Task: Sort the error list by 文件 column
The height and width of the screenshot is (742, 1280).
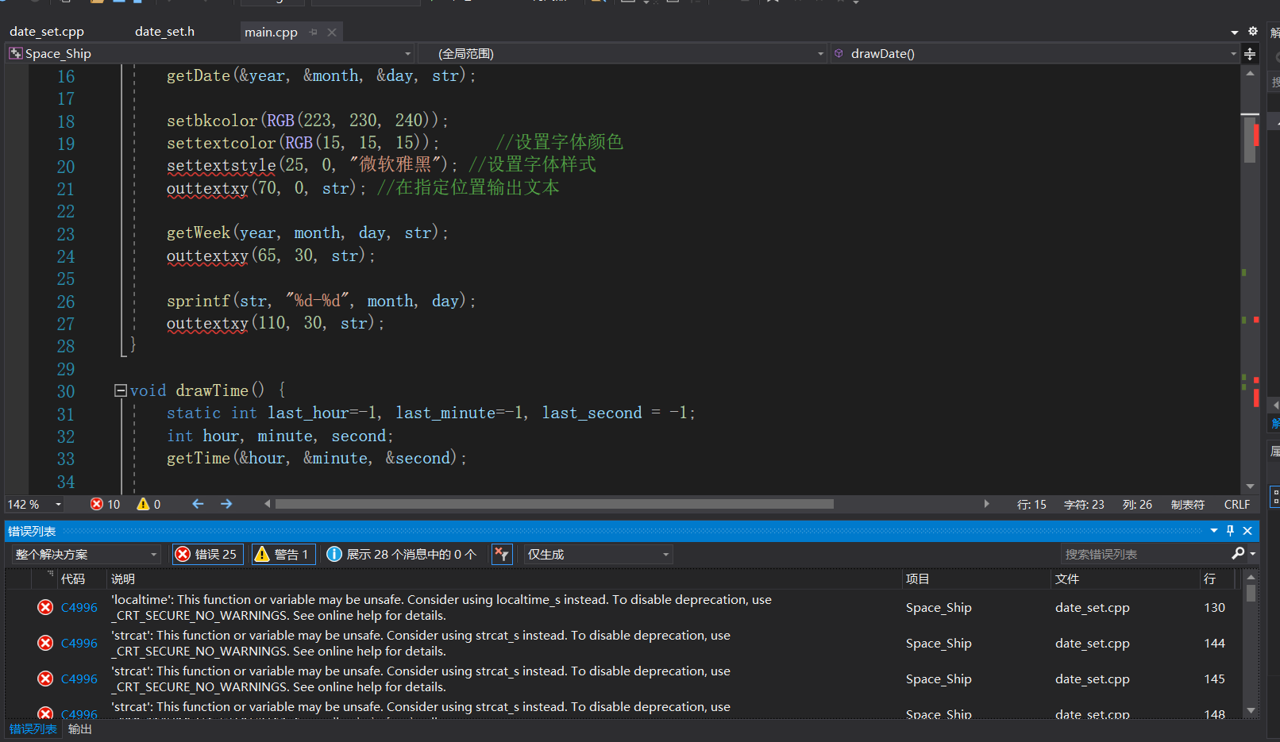Action: [1067, 579]
